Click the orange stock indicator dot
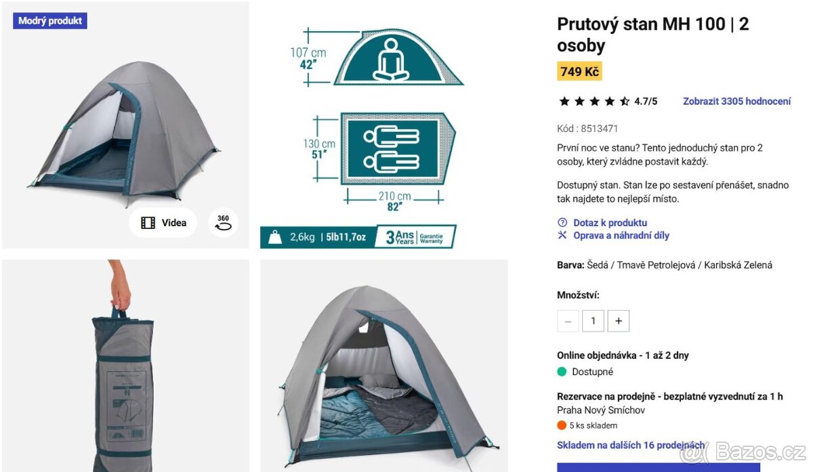This screenshot has height=472, width=813. (562, 426)
